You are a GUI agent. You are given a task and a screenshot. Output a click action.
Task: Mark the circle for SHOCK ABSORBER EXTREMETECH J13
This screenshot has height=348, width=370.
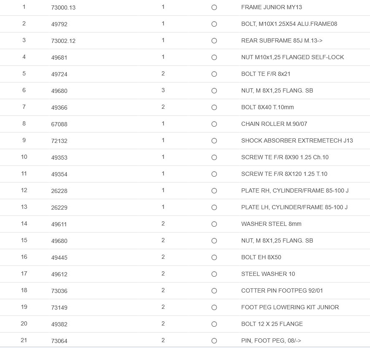pyautogui.click(x=214, y=141)
